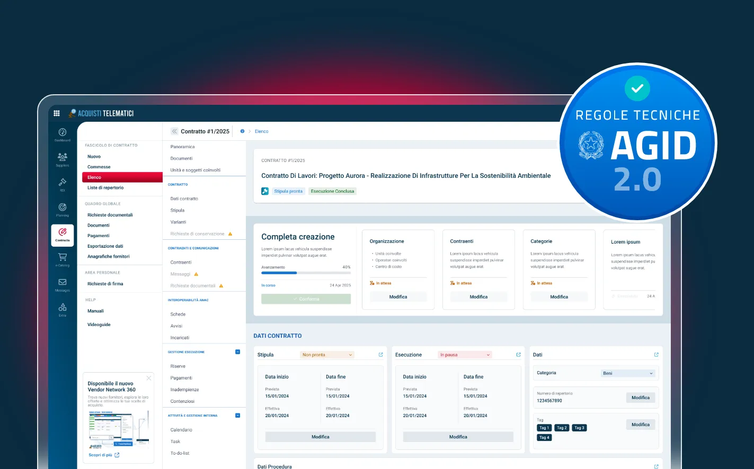Click the 'Stipula pronta' status badge
Viewport: 754px width, 469px height.
click(288, 191)
